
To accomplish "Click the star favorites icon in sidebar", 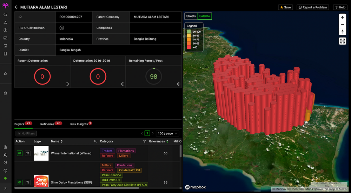I will coord(5,74).
